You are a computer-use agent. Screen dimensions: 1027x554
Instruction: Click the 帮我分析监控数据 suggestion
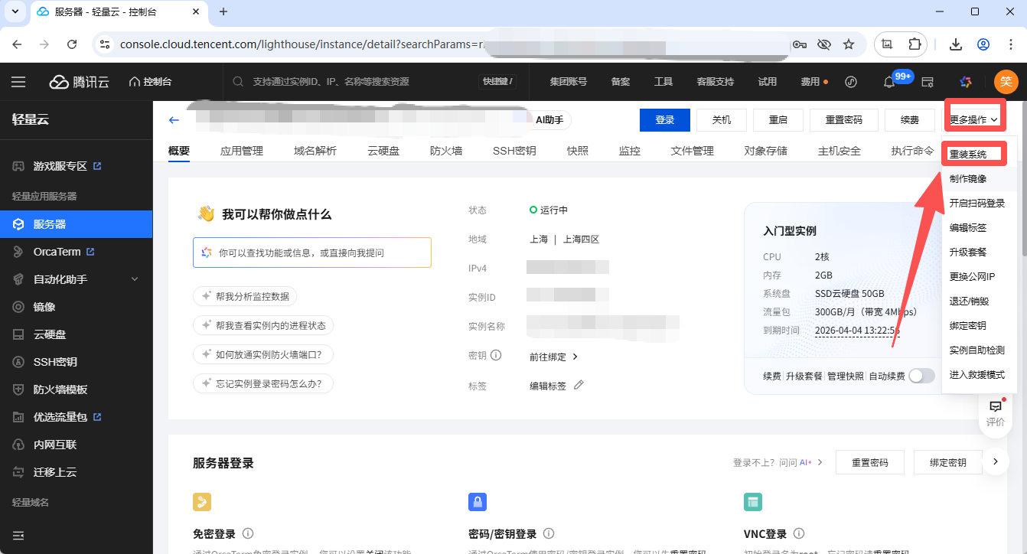[x=245, y=296]
